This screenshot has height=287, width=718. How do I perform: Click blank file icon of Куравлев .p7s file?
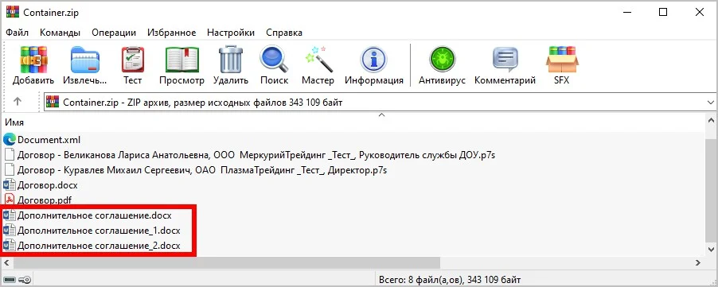tap(10, 170)
